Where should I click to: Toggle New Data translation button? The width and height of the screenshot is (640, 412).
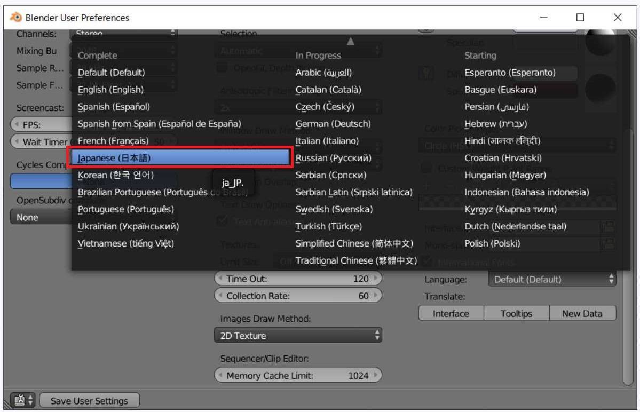click(582, 313)
